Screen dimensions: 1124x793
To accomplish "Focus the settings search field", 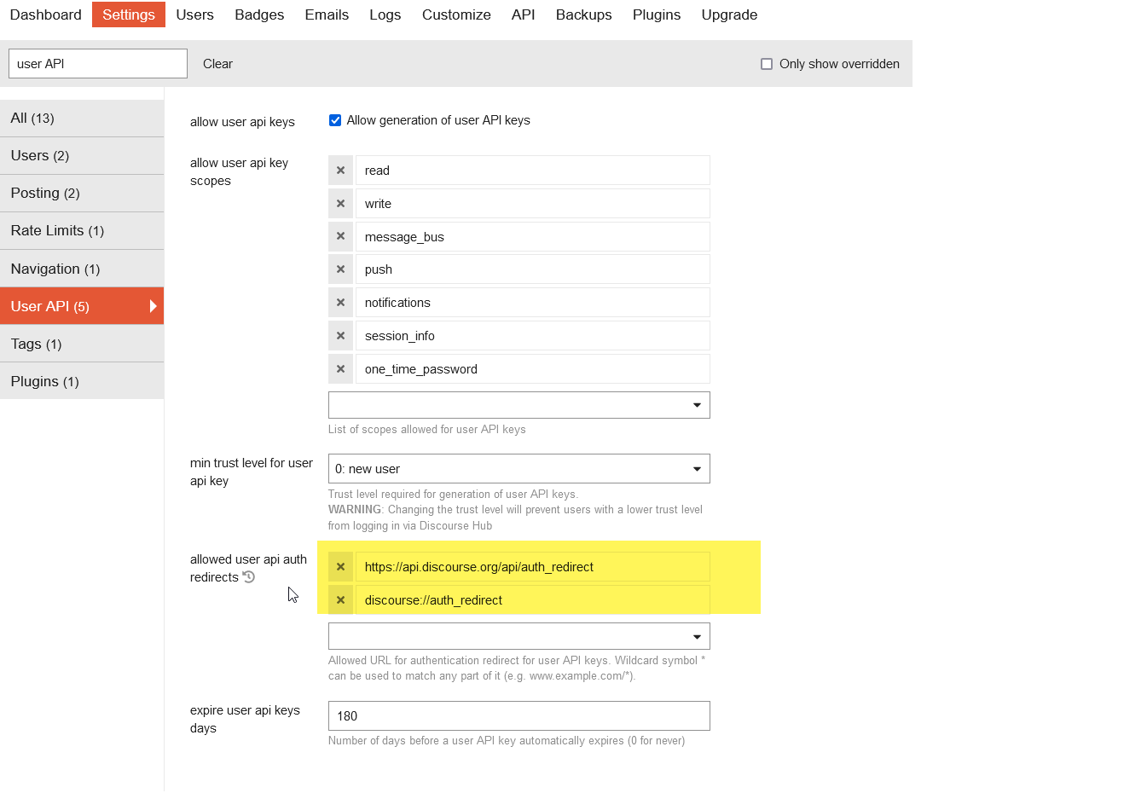I will [x=98, y=64].
